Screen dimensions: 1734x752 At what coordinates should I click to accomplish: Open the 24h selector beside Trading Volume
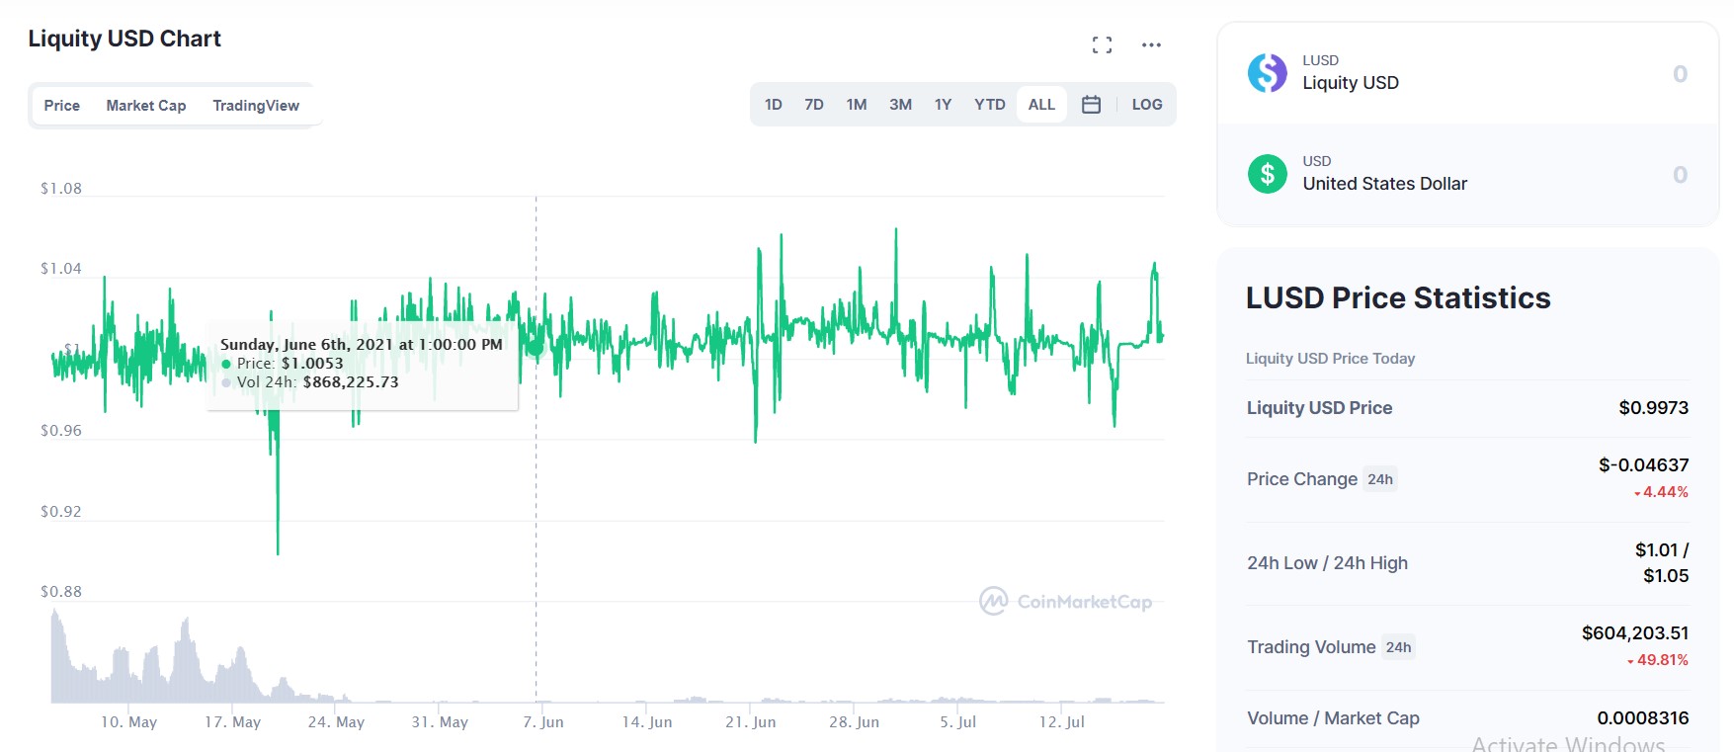(x=1398, y=647)
